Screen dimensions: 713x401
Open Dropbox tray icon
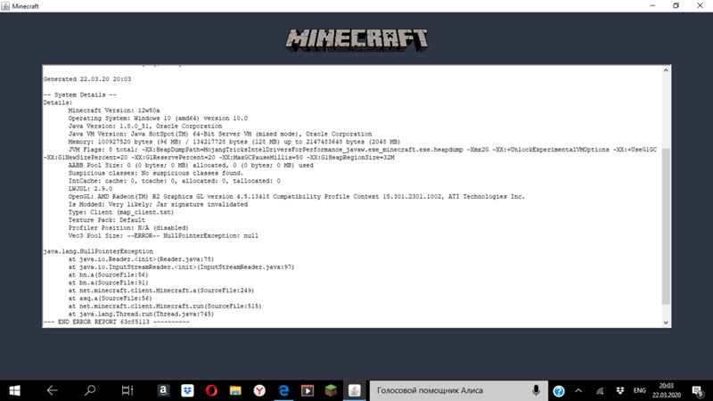620,390
